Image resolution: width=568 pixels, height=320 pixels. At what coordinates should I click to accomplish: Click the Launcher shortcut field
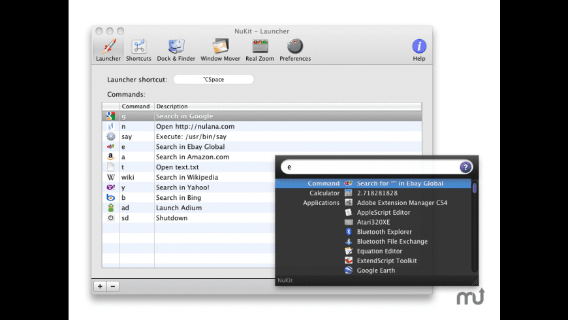coord(213,80)
